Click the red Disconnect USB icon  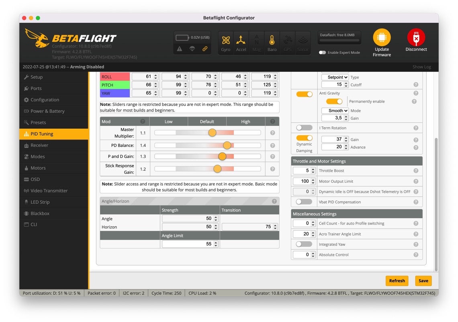pos(416,37)
